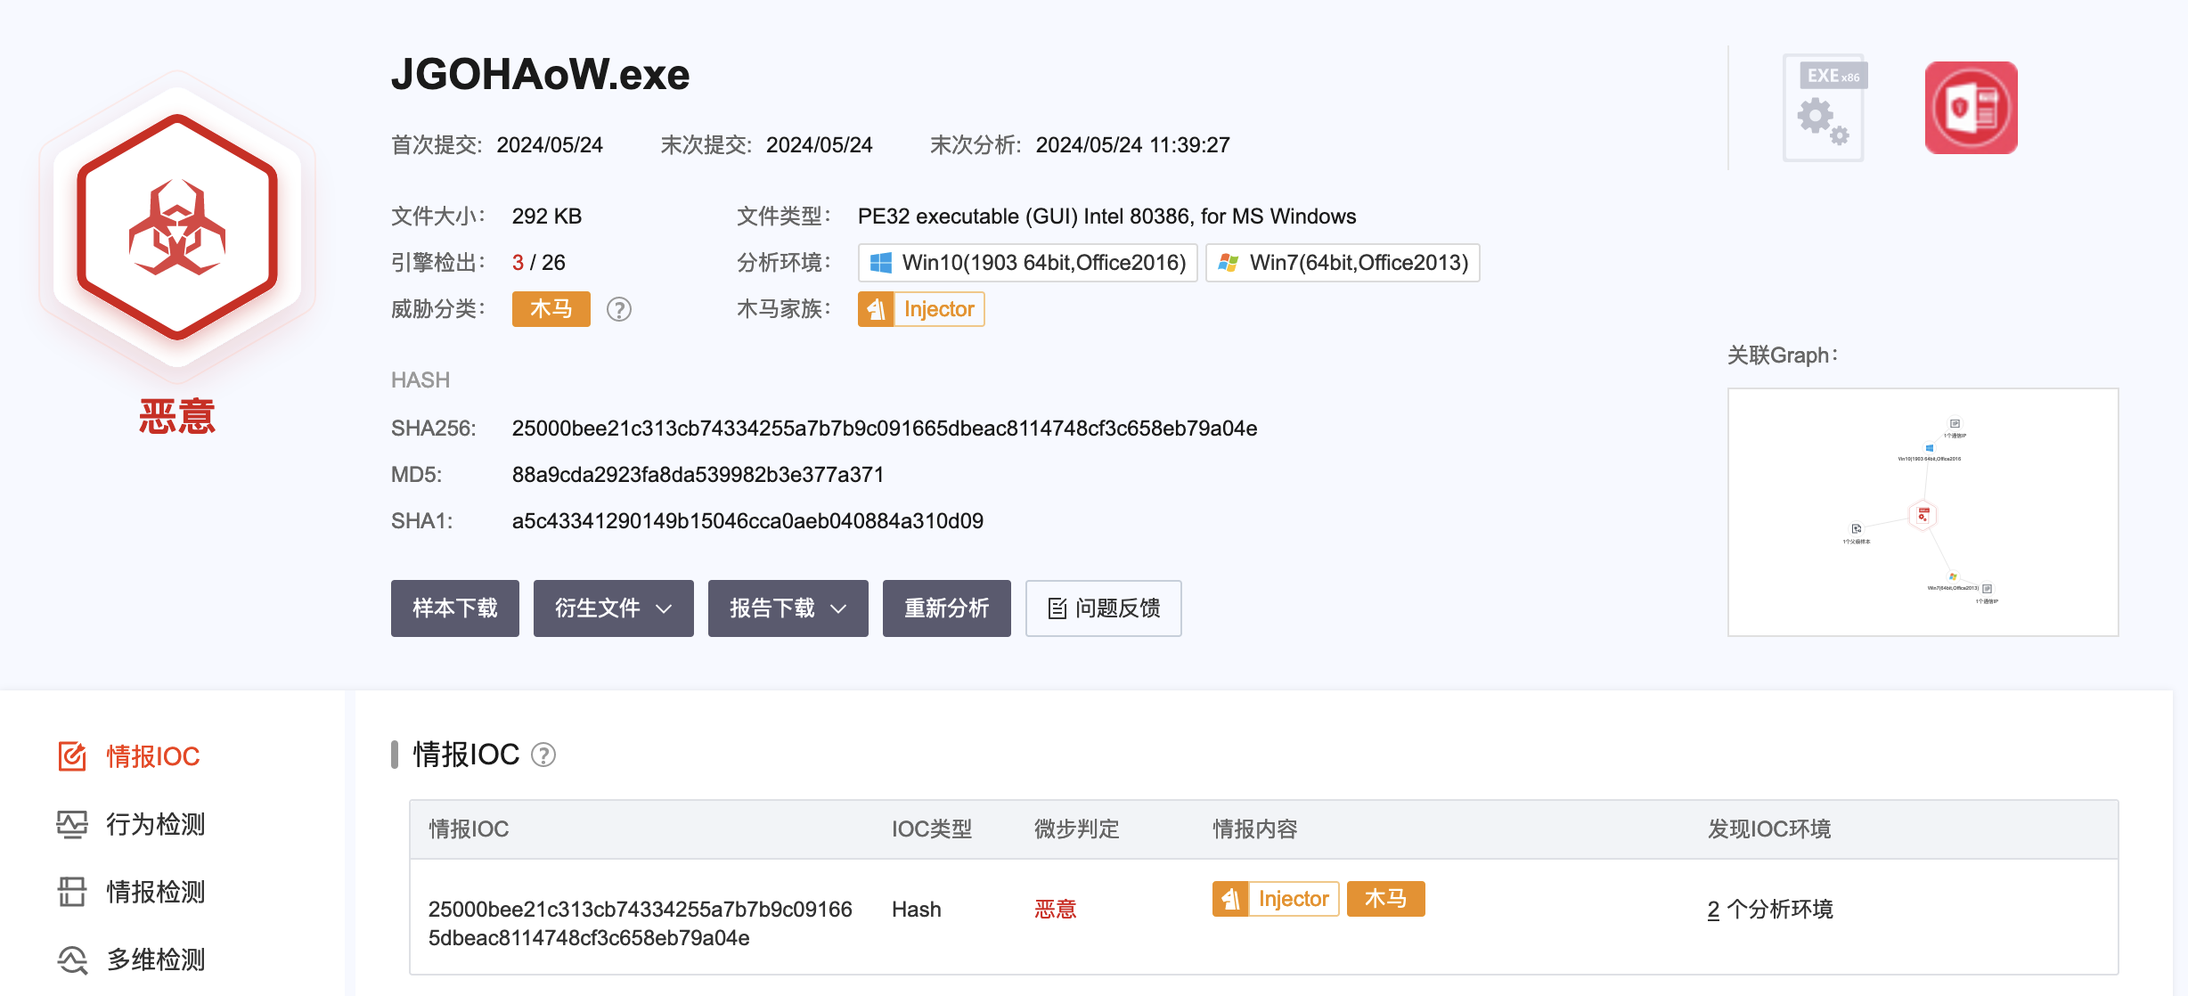Click the feedback document icon in 问题反馈
The width and height of the screenshot is (2188, 996).
click(1057, 608)
